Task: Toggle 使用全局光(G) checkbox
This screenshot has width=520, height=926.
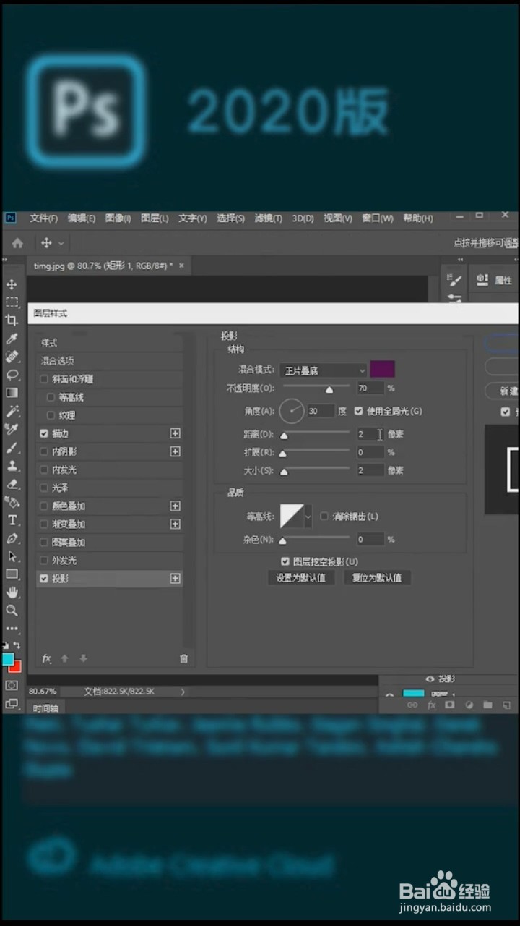Action: coord(359,411)
